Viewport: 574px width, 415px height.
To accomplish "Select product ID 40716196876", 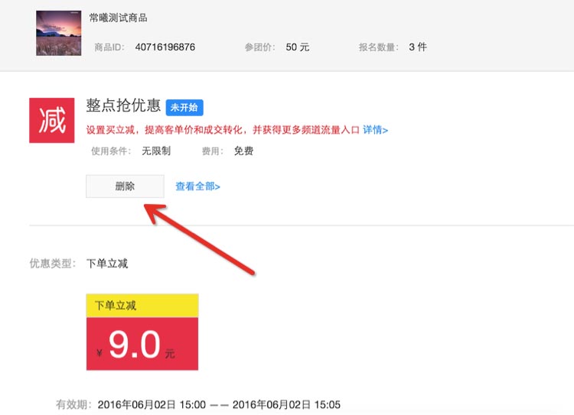I will tap(165, 47).
